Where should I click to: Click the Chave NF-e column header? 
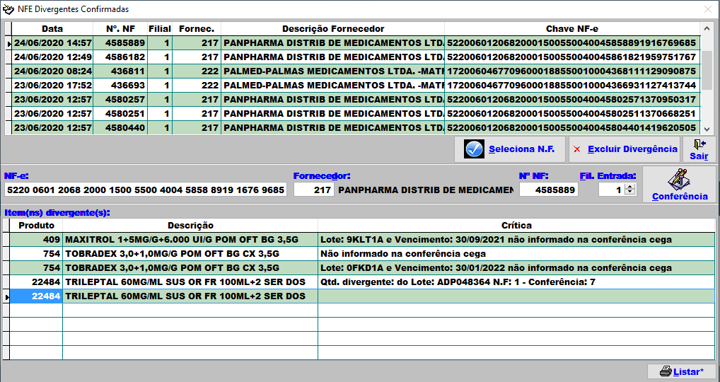[x=572, y=29]
